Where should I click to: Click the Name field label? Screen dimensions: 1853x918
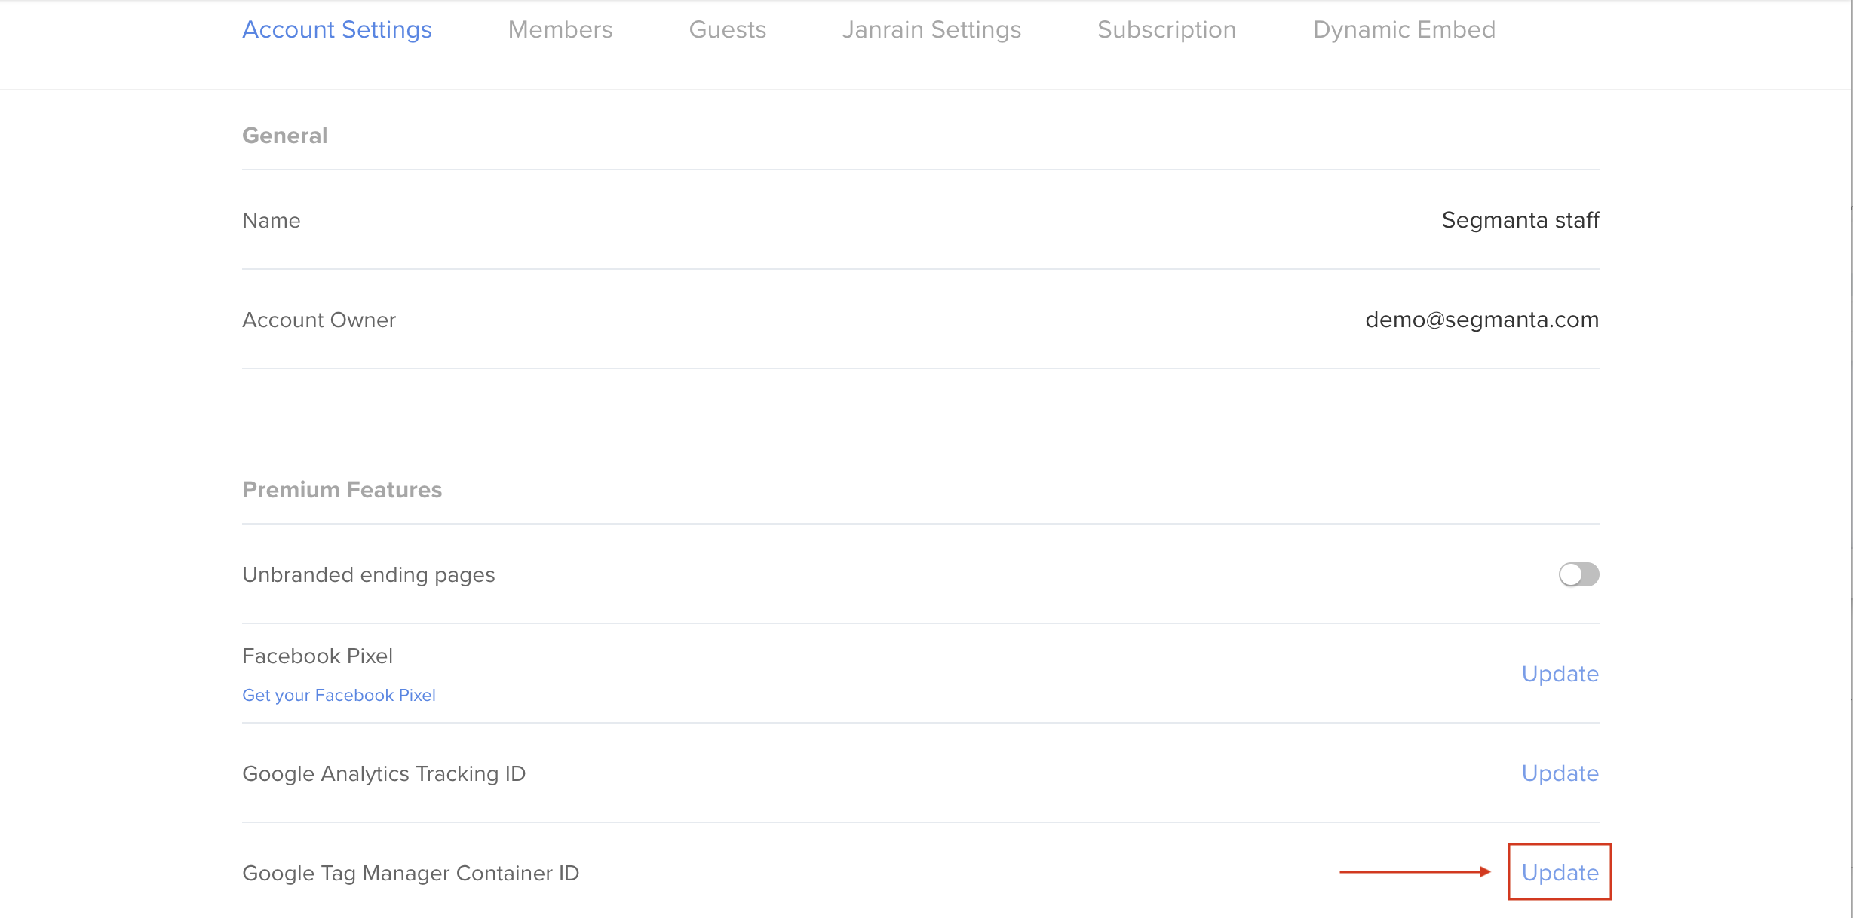point(272,220)
